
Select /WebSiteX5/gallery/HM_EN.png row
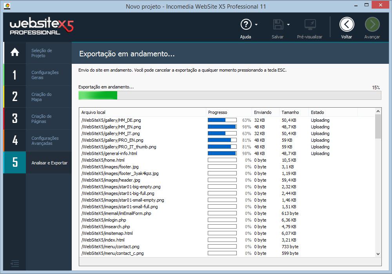(x=227, y=127)
